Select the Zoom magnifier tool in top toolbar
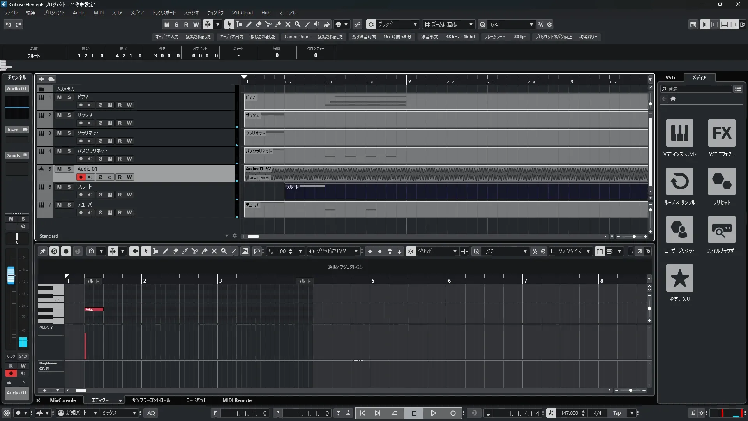 [297, 25]
